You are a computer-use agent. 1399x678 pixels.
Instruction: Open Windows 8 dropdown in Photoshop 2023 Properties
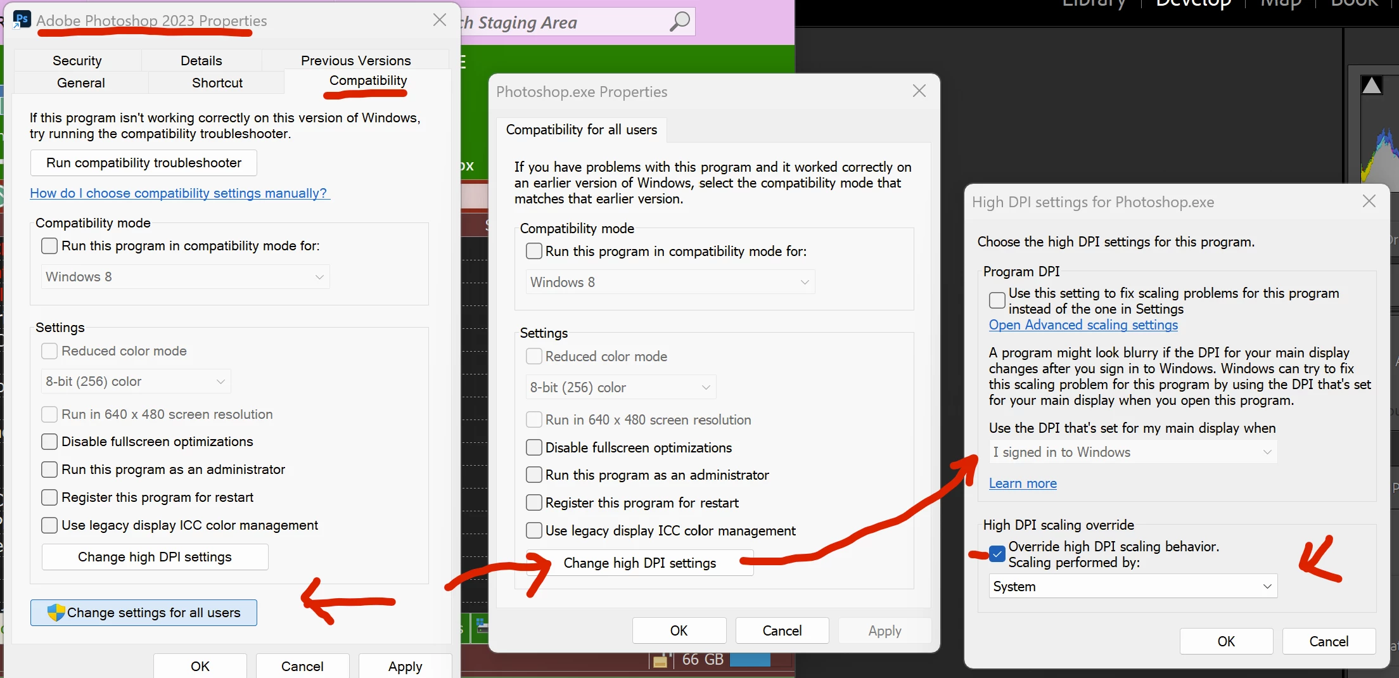(x=186, y=277)
